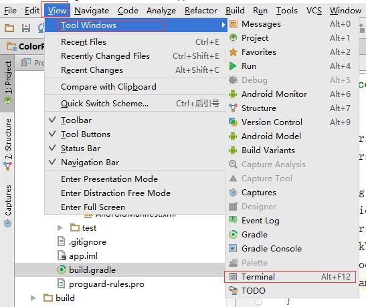This screenshot has width=366, height=307.
Task: Choose Quick Switch Scheme
Action: 135,104
